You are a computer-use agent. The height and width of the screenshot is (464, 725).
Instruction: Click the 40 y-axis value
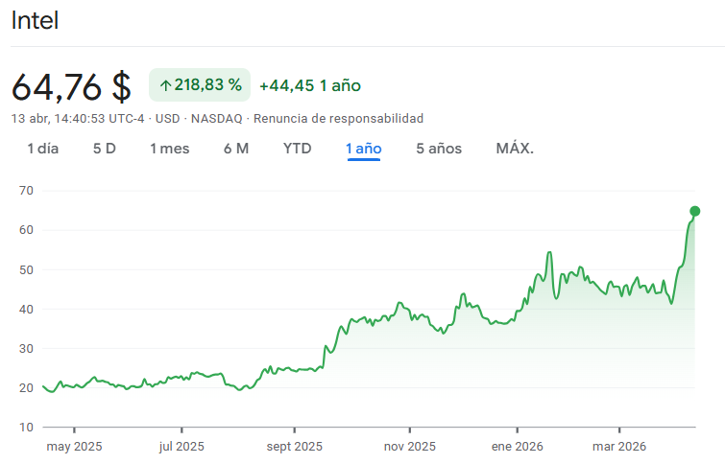[26, 309]
